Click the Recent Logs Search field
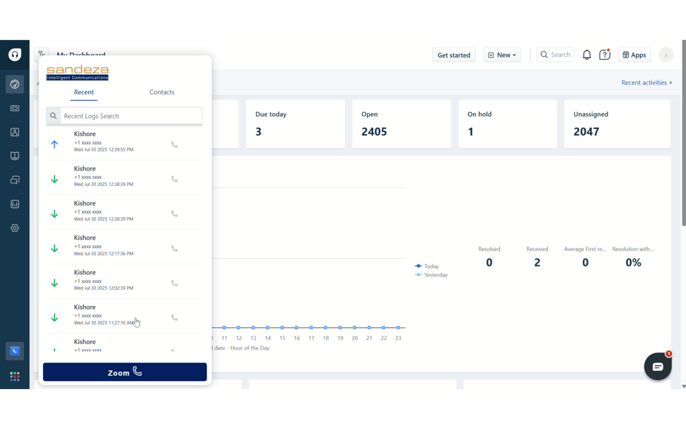Screen dimensions: 686x429 (x=131, y=116)
